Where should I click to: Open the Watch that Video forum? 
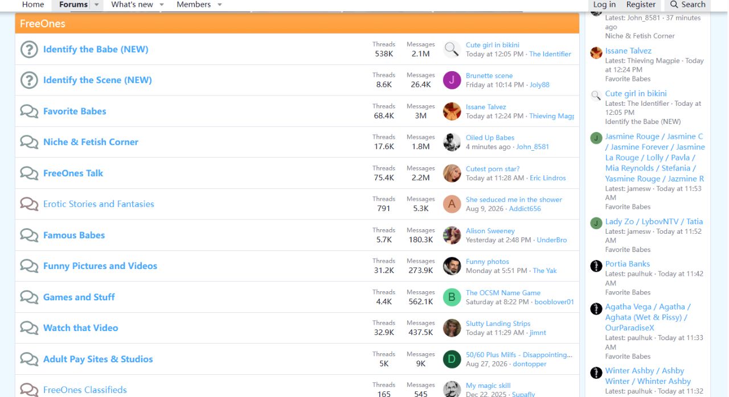81,328
